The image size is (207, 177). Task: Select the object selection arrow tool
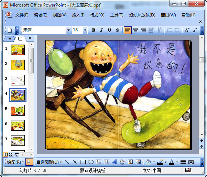pos(29,162)
